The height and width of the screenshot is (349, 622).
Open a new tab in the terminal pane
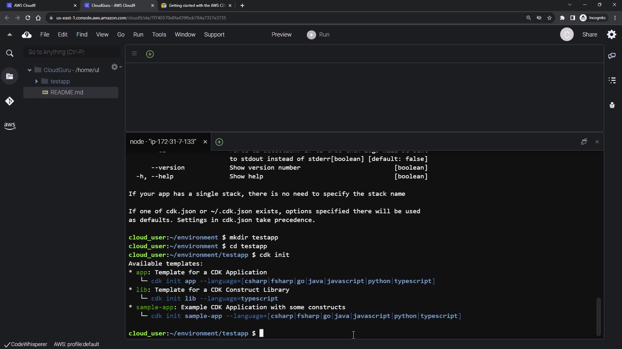pyautogui.click(x=219, y=142)
